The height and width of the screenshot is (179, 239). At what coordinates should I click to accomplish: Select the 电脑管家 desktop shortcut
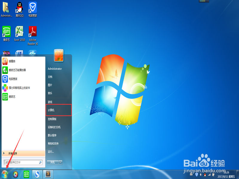tap(33, 10)
